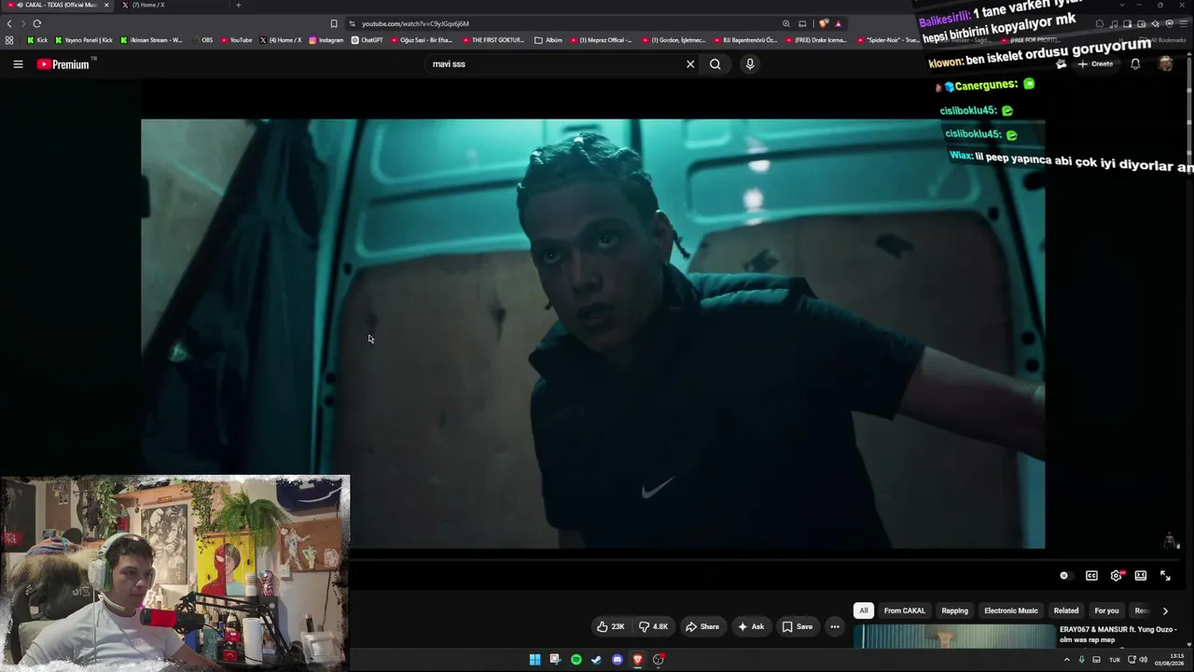The height and width of the screenshot is (672, 1194).
Task: Clear the search text with the X
Action: click(690, 64)
